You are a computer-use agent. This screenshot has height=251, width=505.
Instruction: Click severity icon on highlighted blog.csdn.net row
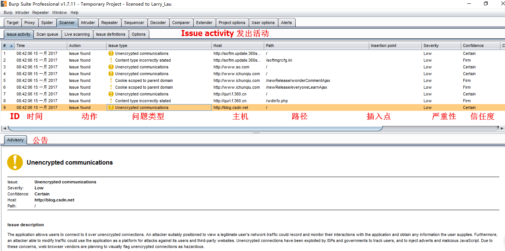point(111,107)
